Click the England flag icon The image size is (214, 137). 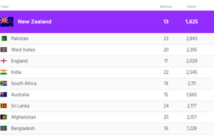point(4,61)
